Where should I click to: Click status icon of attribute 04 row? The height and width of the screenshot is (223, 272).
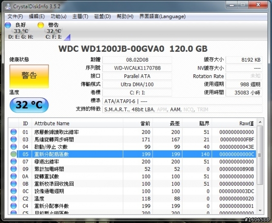[x=14, y=147]
